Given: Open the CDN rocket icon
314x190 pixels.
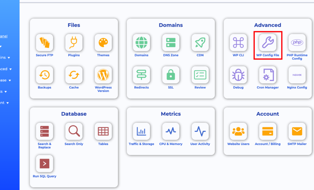Looking at the screenshot, I should pyautogui.click(x=200, y=43).
